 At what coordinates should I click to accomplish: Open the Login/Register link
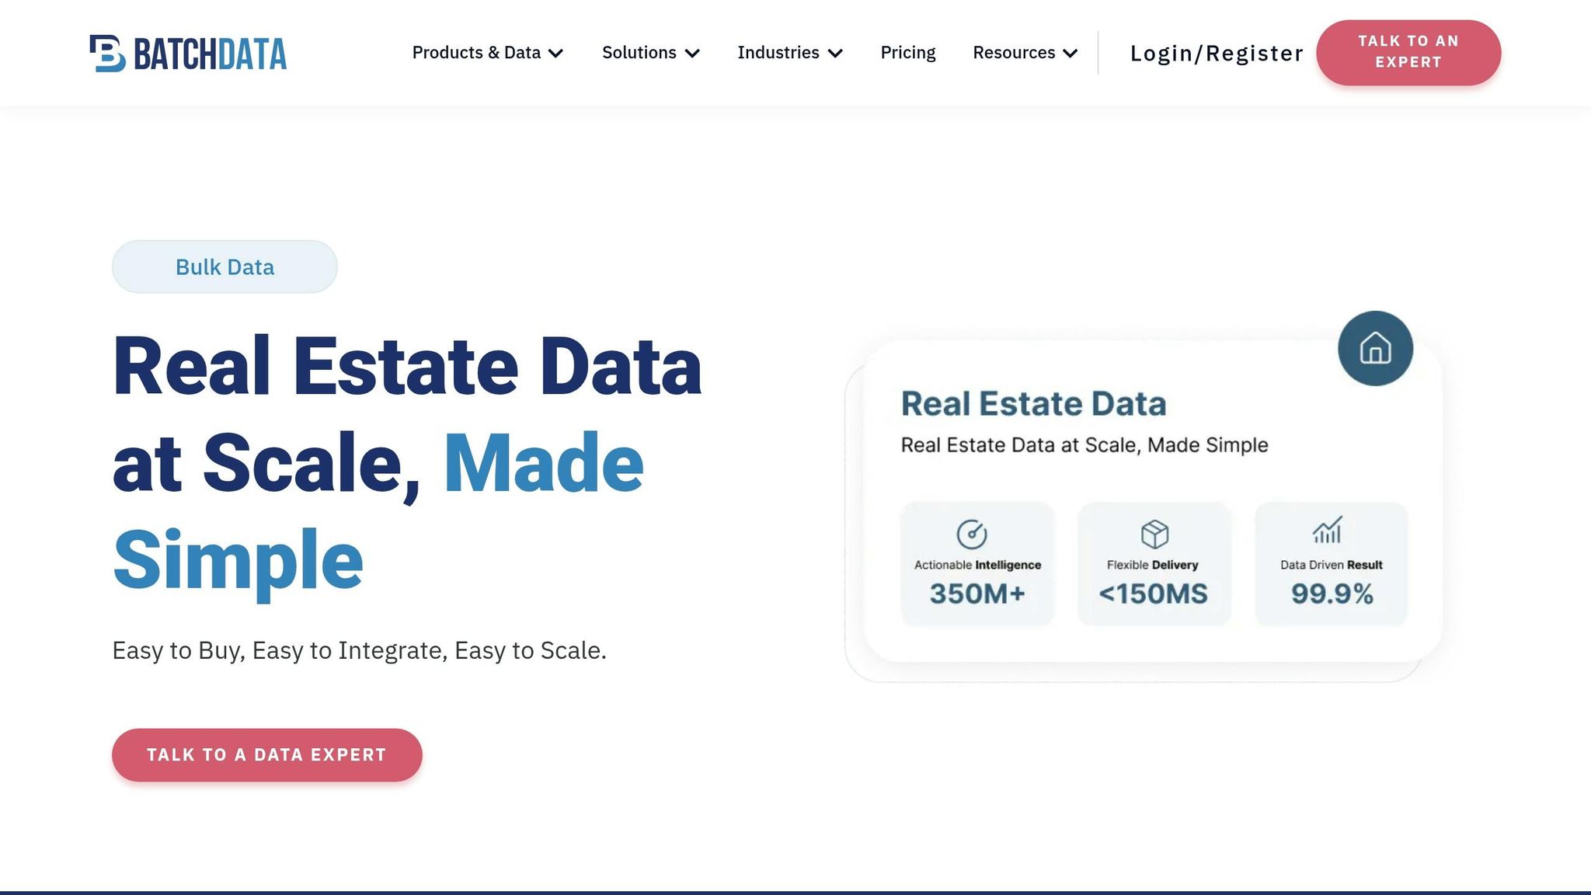[1217, 53]
